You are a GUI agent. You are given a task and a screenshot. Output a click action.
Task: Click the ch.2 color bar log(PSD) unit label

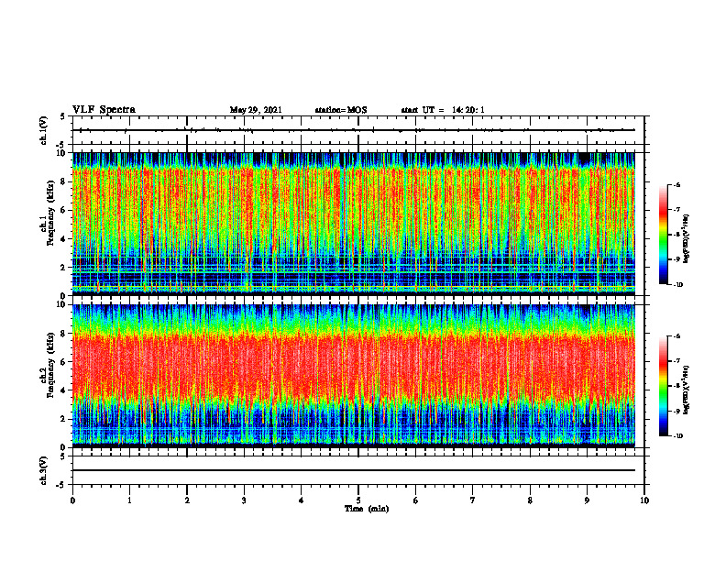point(687,390)
